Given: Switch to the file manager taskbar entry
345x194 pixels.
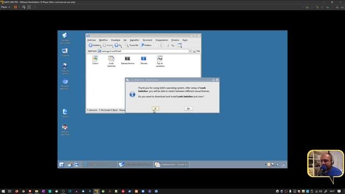Looking at the screenshot, I should pos(135,164).
